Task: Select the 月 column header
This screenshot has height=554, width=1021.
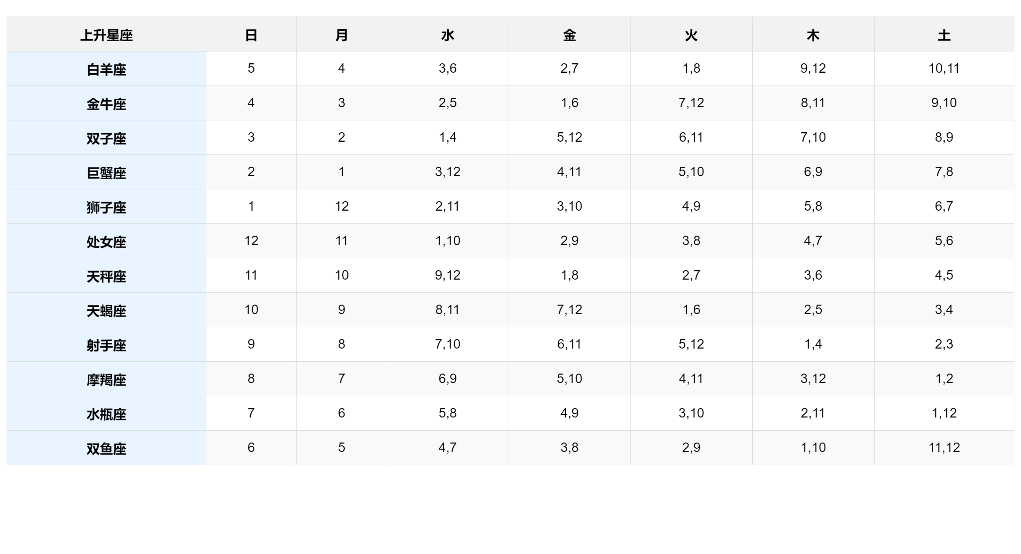Action: pyautogui.click(x=341, y=34)
